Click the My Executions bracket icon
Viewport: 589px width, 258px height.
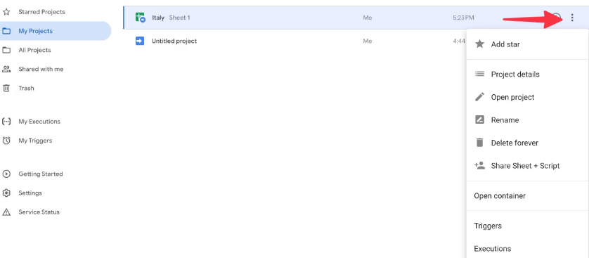[6, 122]
